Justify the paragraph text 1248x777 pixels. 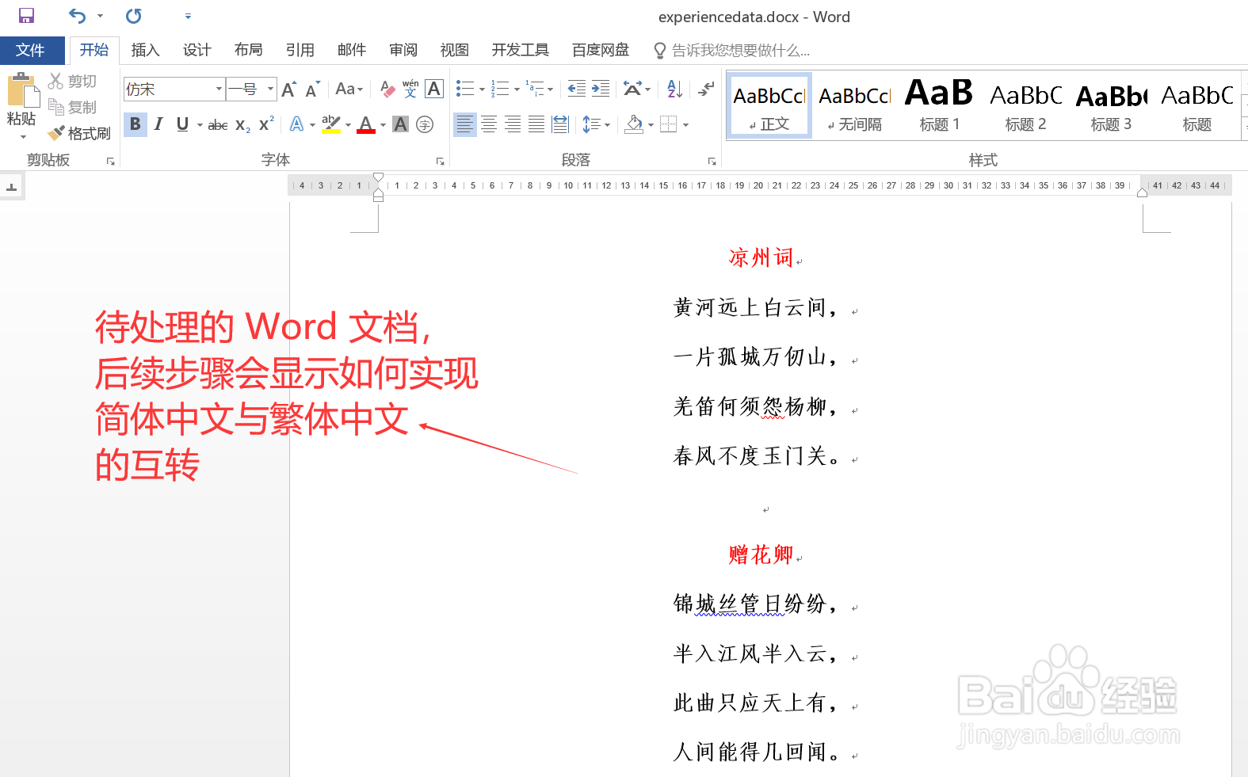point(536,124)
